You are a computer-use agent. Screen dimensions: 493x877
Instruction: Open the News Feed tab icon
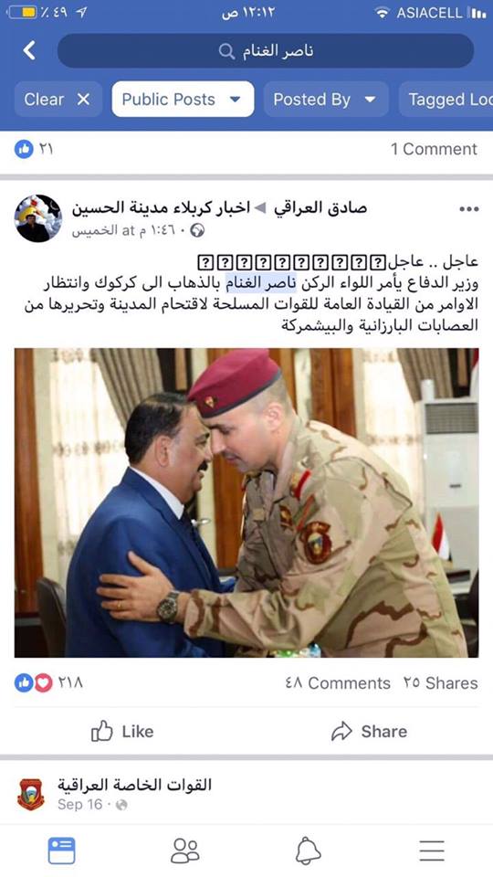(x=61, y=851)
